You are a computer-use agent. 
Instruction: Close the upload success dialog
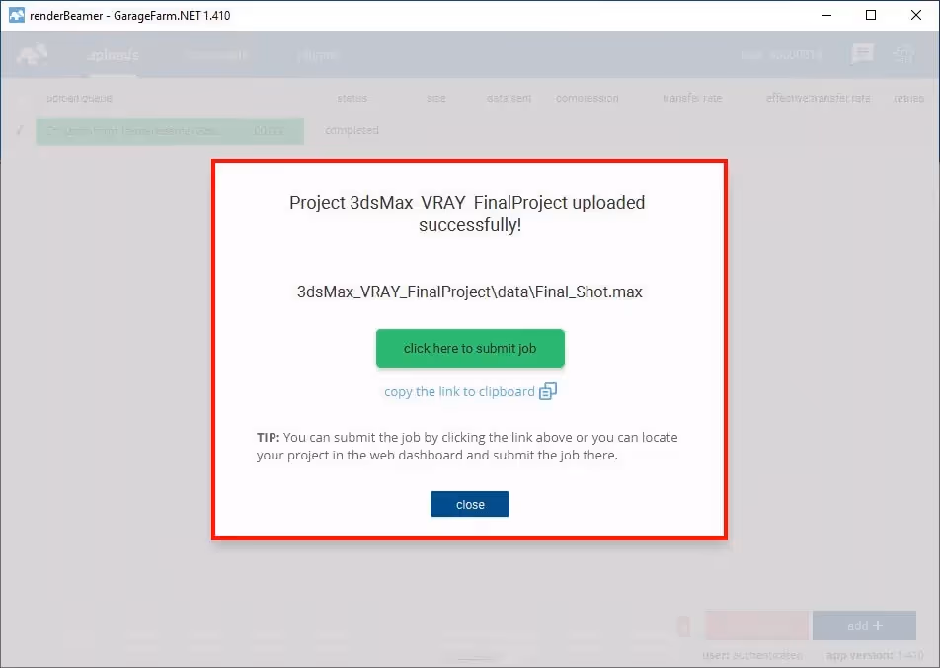click(x=470, y=504)
